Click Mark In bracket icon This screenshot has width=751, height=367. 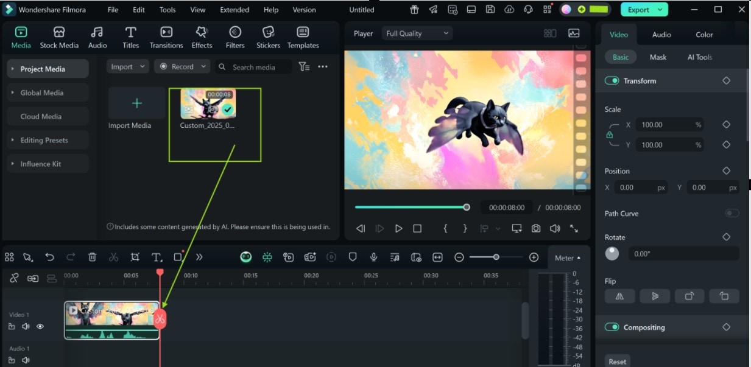click(x=445, y=228)
